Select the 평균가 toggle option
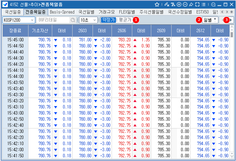Viewport: 236px width, 161px height. pyautogui.click(x=124, y=20)
